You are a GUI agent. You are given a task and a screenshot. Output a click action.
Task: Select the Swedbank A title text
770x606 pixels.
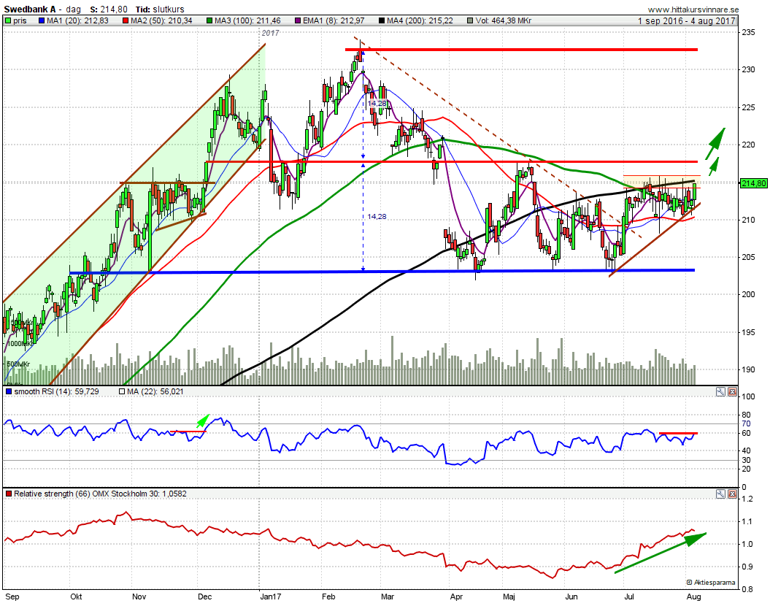(29, 9)
